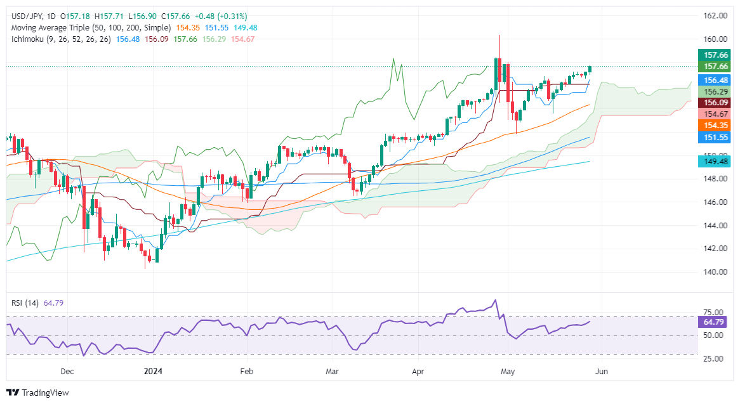Select the cyan 149.48 price tag
Viewport: 740px width, 404px height.
pyautogui.click(x=715, y=162)
